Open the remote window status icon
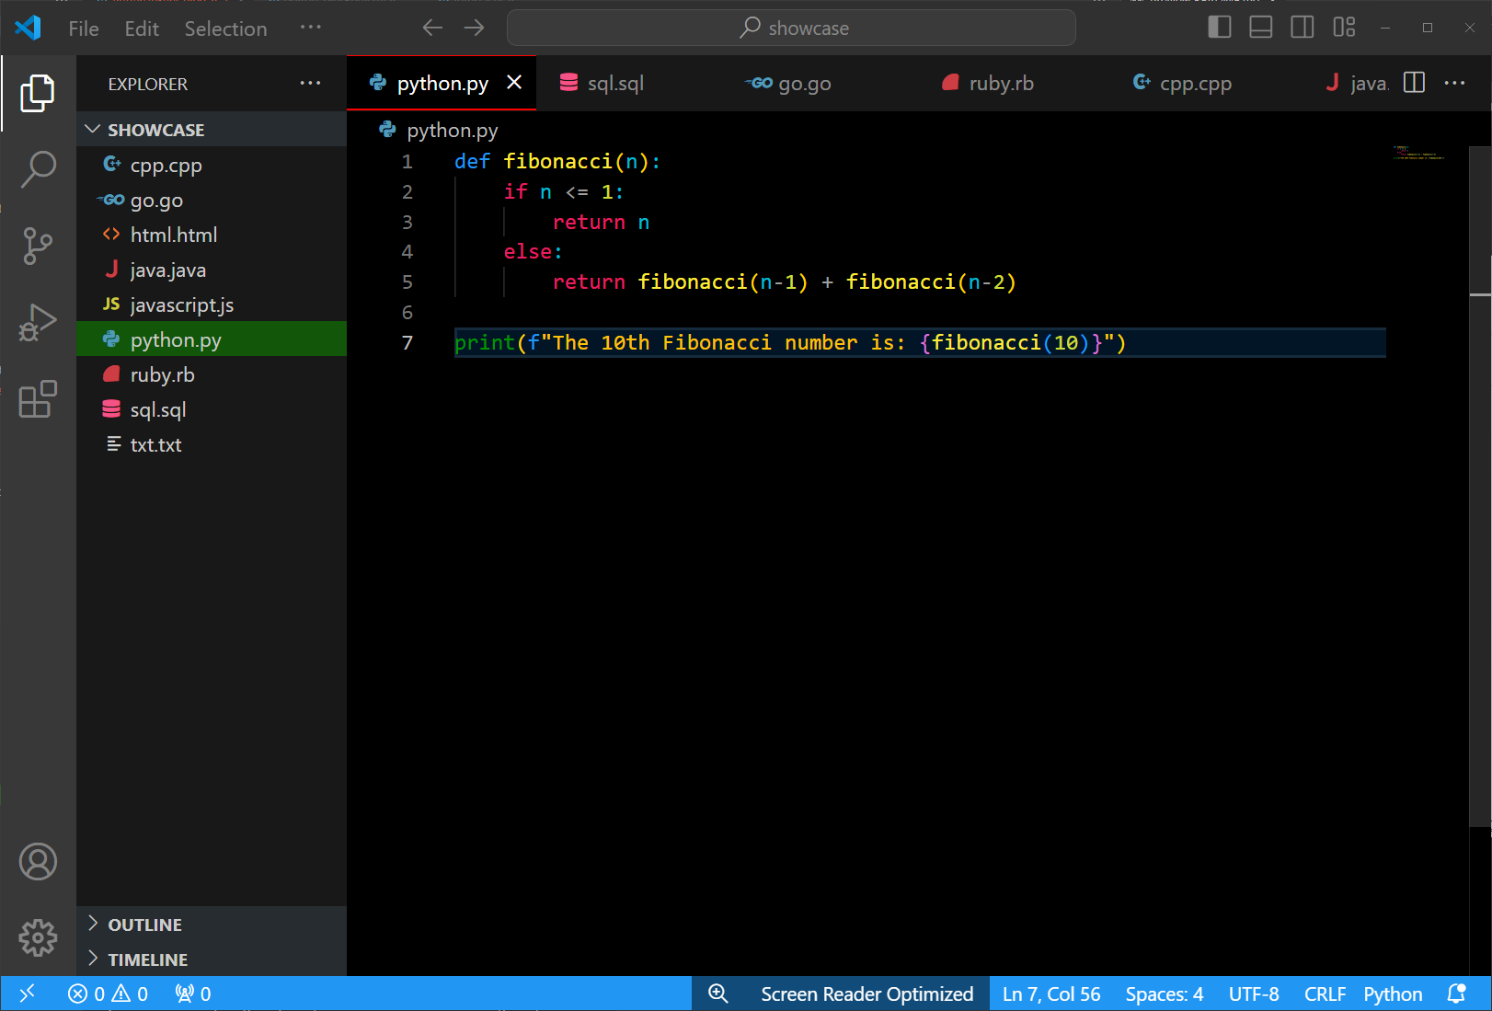The height and width of the screenshot is (1011, 1492). click(x=27, y=994)
